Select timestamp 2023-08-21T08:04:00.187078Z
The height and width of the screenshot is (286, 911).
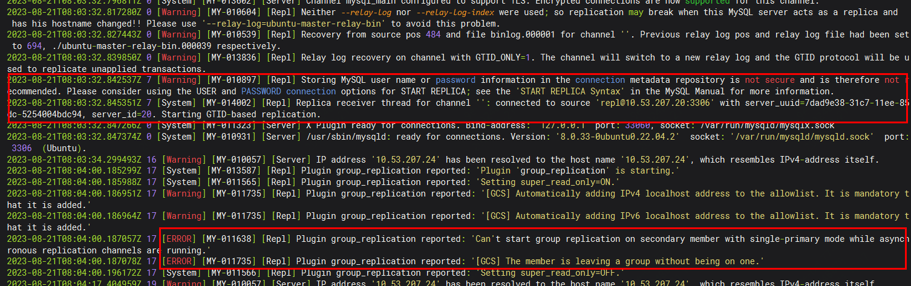73,261
